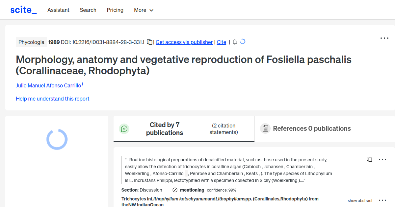
Task: Go to the Assistant page
Action: coord(58,10)
